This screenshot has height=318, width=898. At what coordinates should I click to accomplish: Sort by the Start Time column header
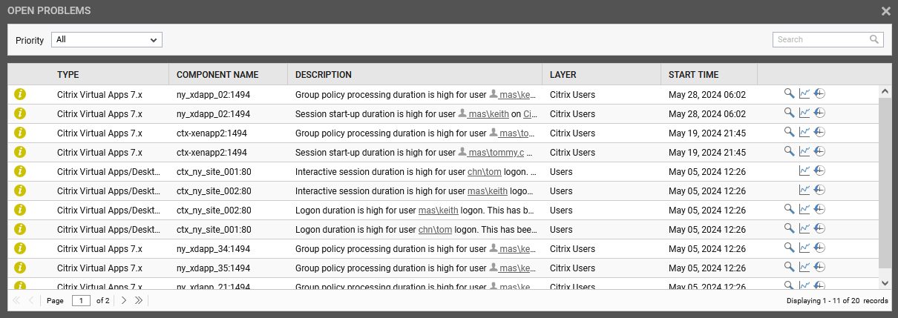693,75
